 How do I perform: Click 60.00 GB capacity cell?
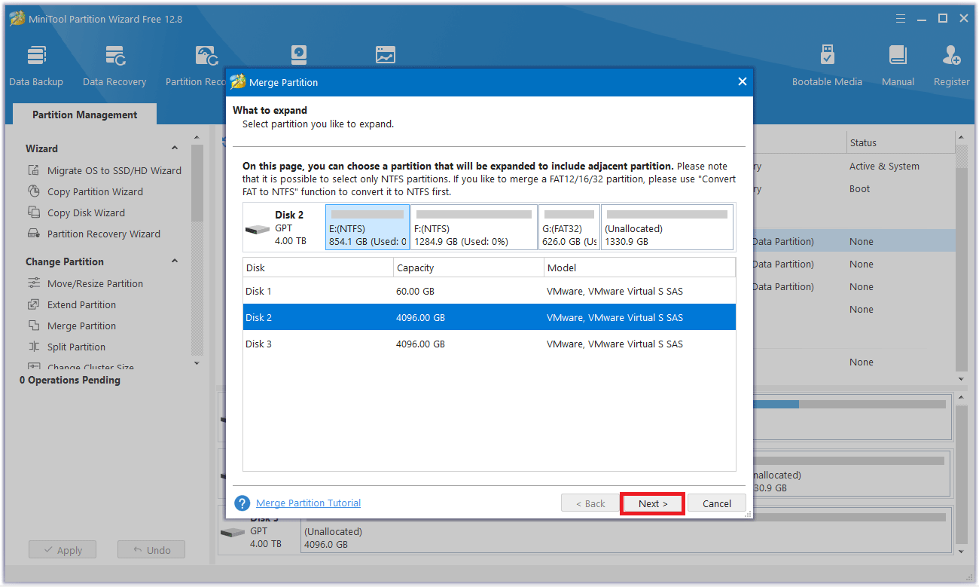tap(415, 291)
